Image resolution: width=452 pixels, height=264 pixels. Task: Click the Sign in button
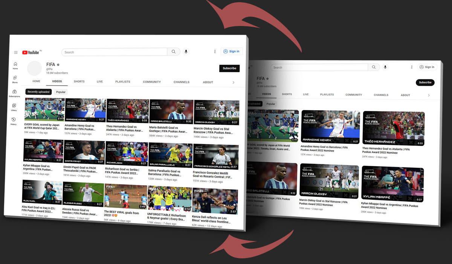pos(232,51)
